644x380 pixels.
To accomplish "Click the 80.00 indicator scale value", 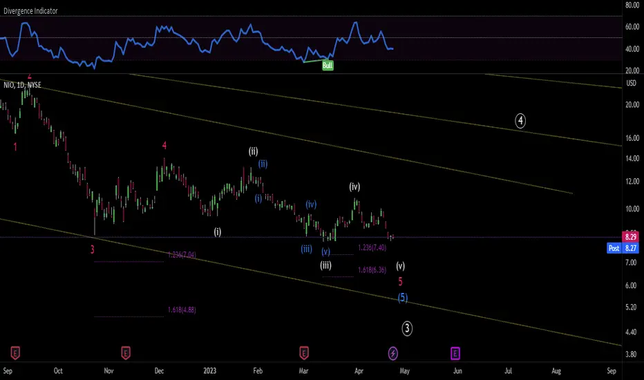I will point(632,6).
